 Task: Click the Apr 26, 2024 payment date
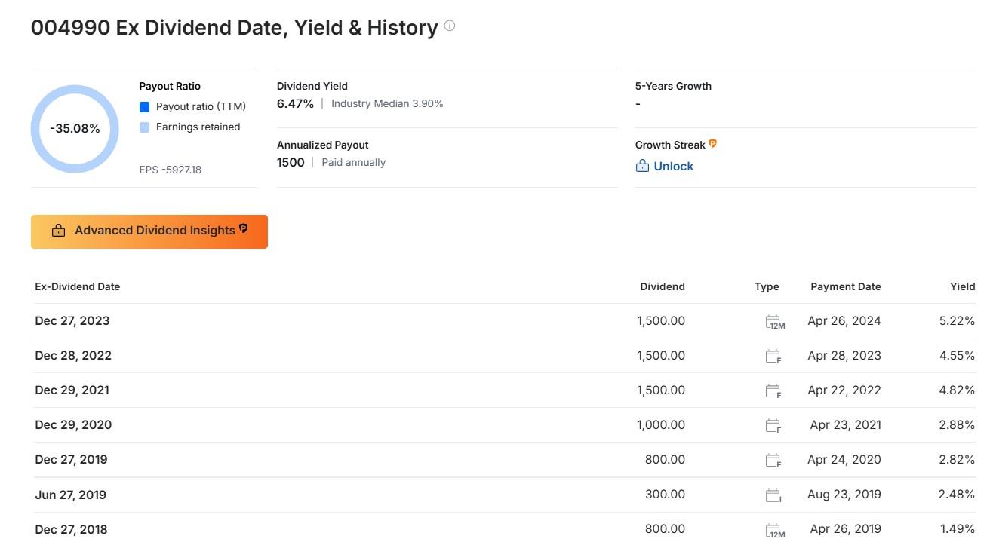pos(844,321)
